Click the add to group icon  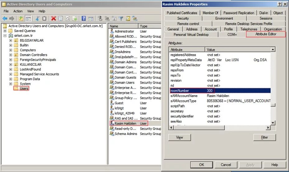(x=135, y=18)
